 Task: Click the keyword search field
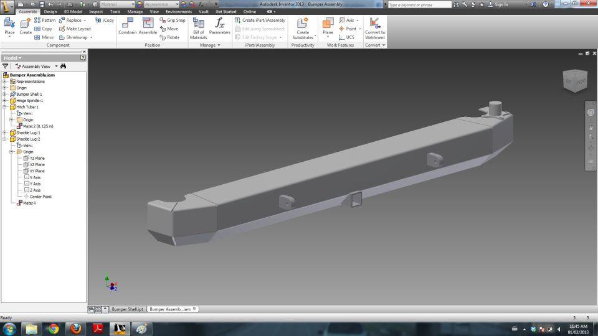419,4
